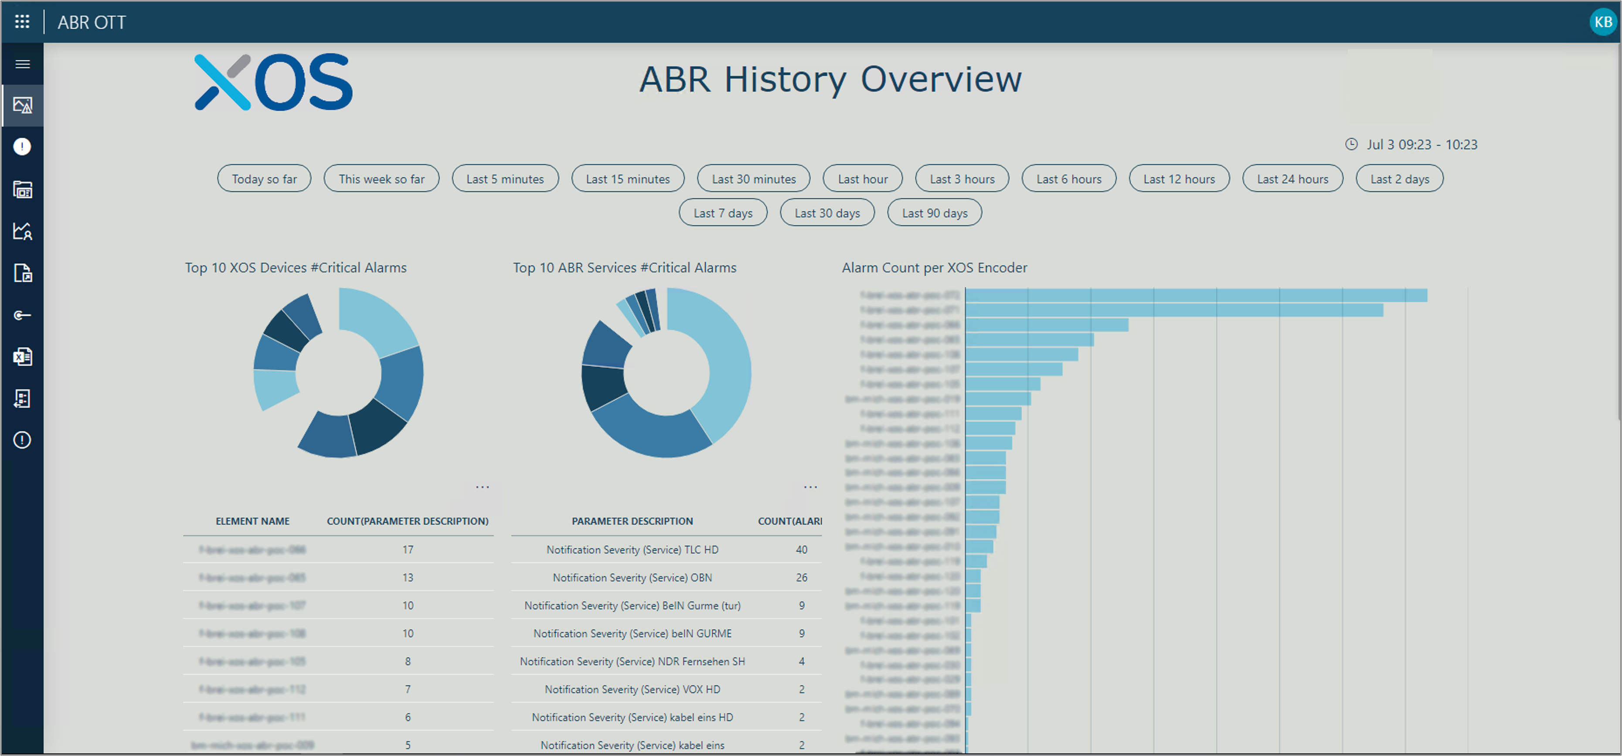The width and height of the screenshot is (1622, 756).
Task: Select the kabel eins HD service row
Action: [x=666, y=717]
